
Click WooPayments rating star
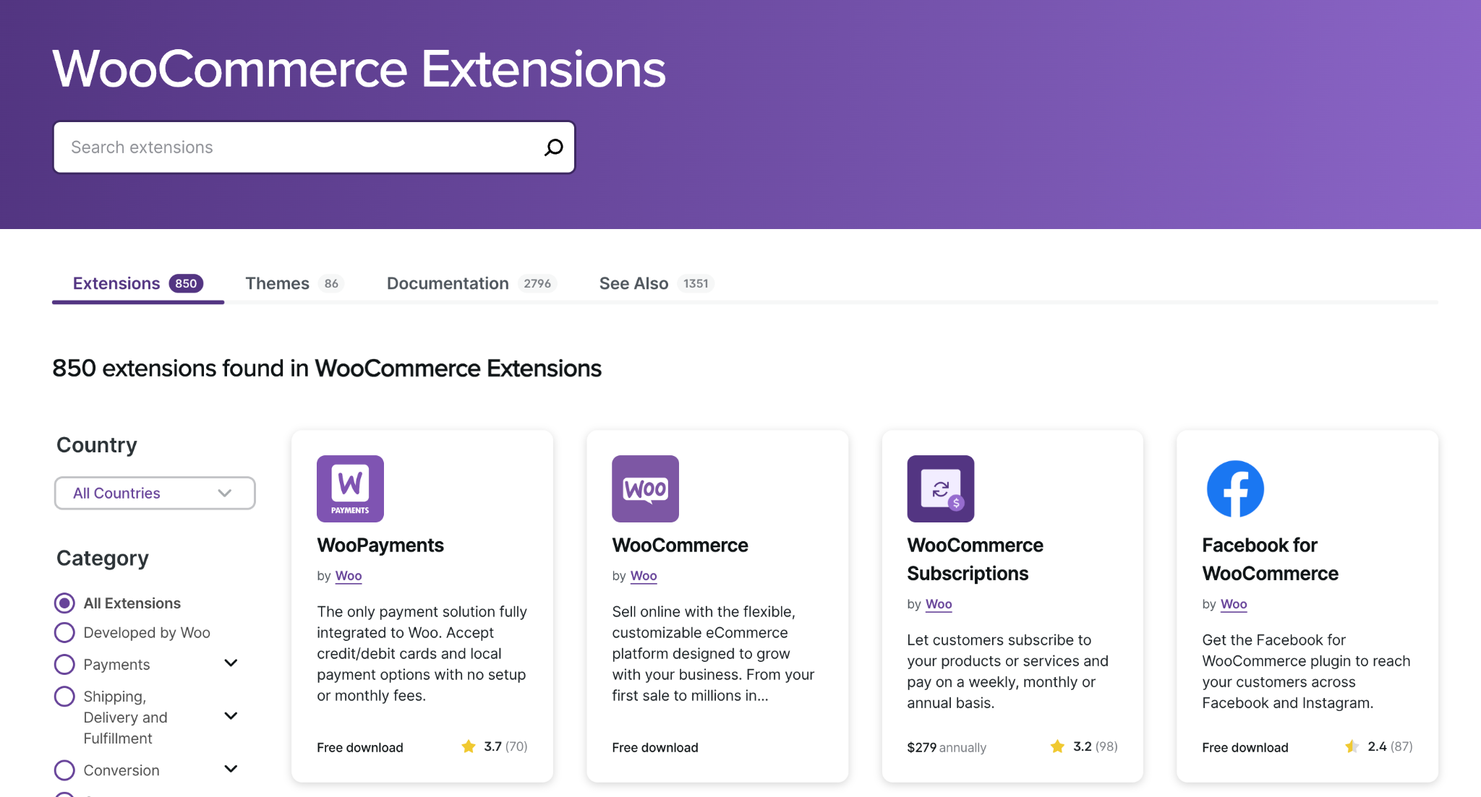click(x=469, y=746)
